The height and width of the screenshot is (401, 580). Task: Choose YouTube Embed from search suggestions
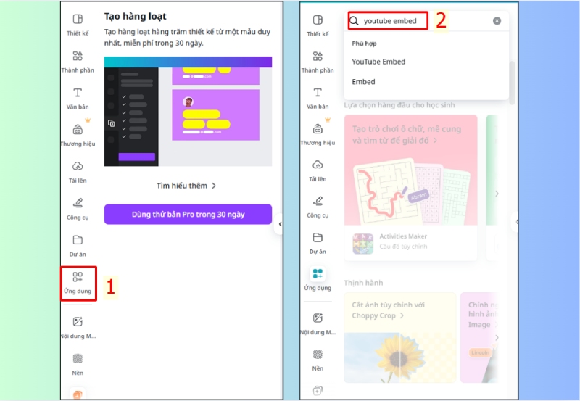coord(378,62)
